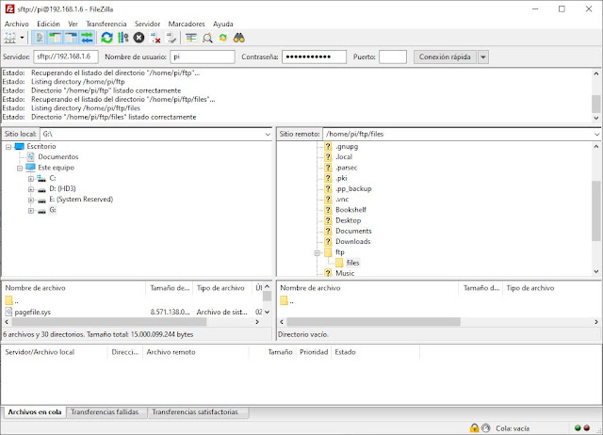Select Documentos in local tree

(58, 157)
